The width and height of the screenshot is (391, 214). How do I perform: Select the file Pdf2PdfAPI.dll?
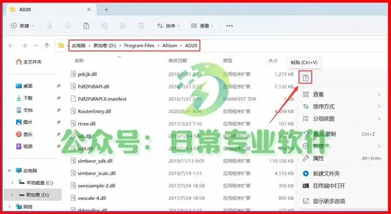coord(94,86)
